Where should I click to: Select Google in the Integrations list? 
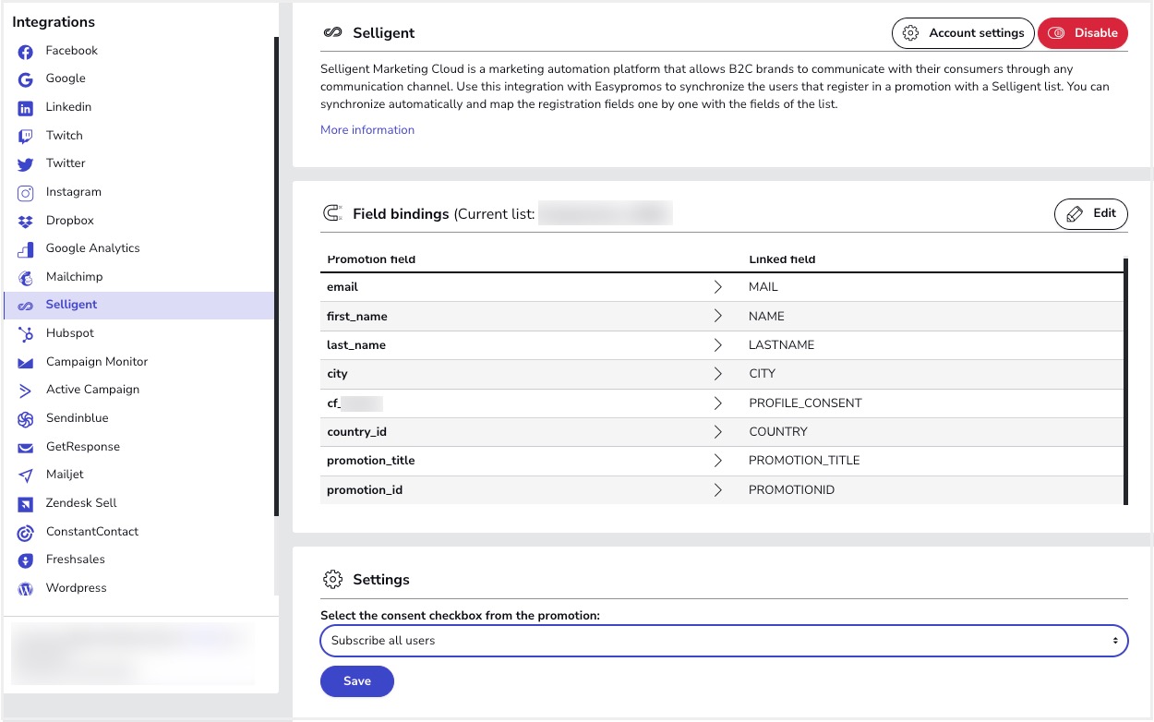(x=66, y=78)
